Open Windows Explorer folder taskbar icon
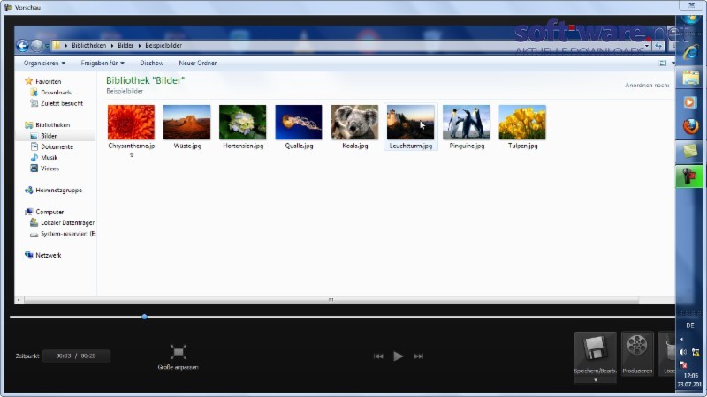This screenshot has height=397, width=707. click(x=690, y=78)
